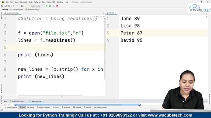Close the file.txt editor tab
Image resolution: width=211 pixels, height=118 pixels.
click(x=115, y=13)
